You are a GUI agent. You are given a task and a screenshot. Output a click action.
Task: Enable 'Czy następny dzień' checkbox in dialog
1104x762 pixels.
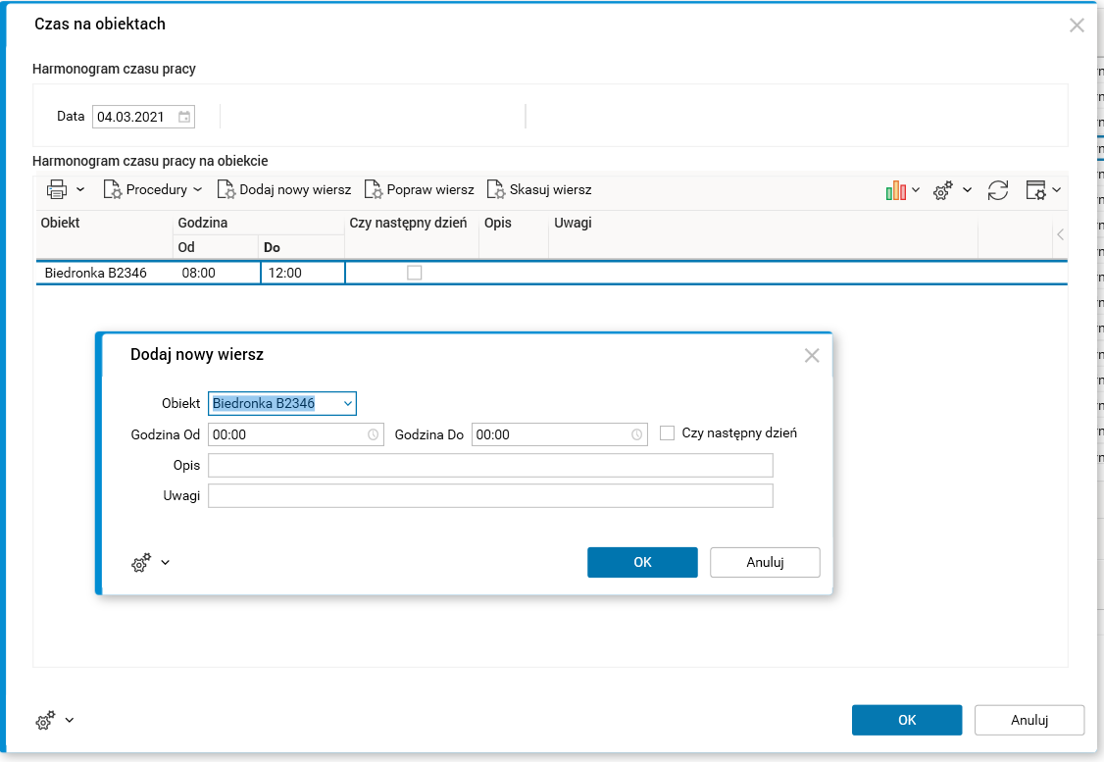[668, 432]
